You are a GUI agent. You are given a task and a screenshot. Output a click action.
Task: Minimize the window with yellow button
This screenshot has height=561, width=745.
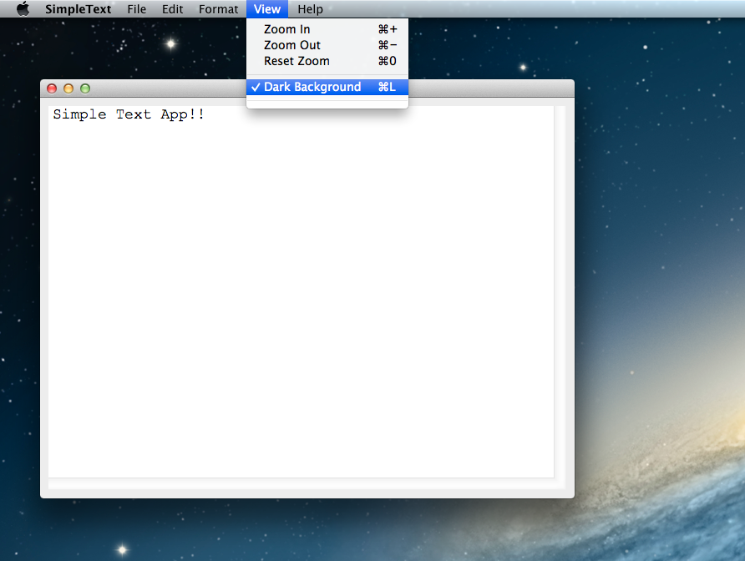(68, 88)
